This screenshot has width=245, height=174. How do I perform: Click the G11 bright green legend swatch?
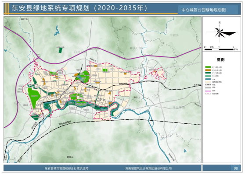pos(208,67)
